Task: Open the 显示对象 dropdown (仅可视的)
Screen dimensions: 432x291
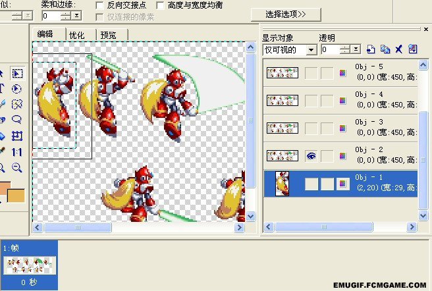Action: [311, 50]
